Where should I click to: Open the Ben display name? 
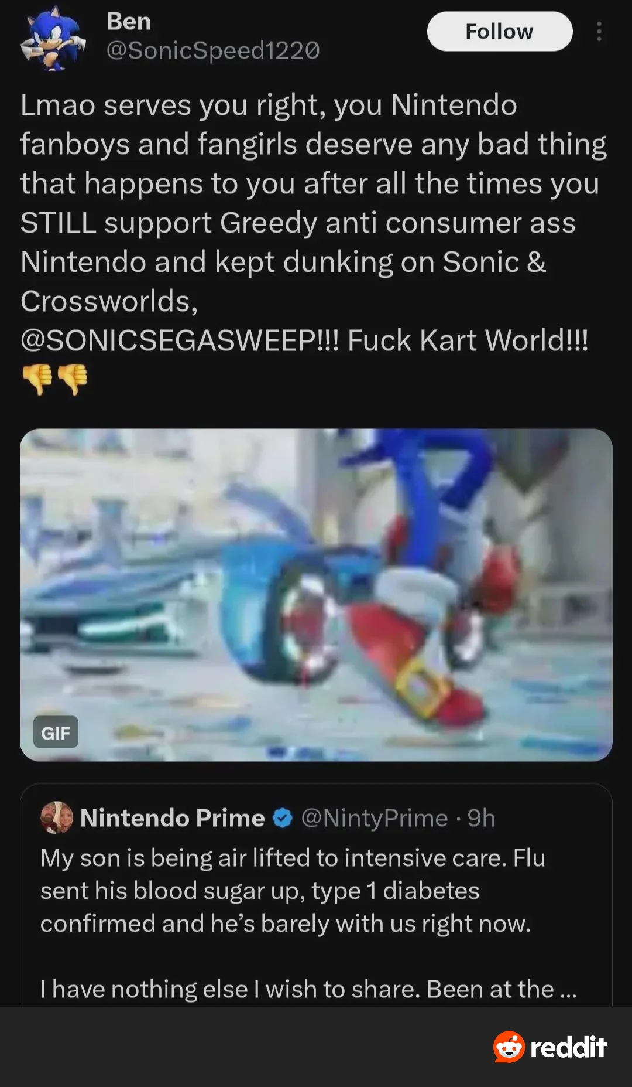click(129, 22)
